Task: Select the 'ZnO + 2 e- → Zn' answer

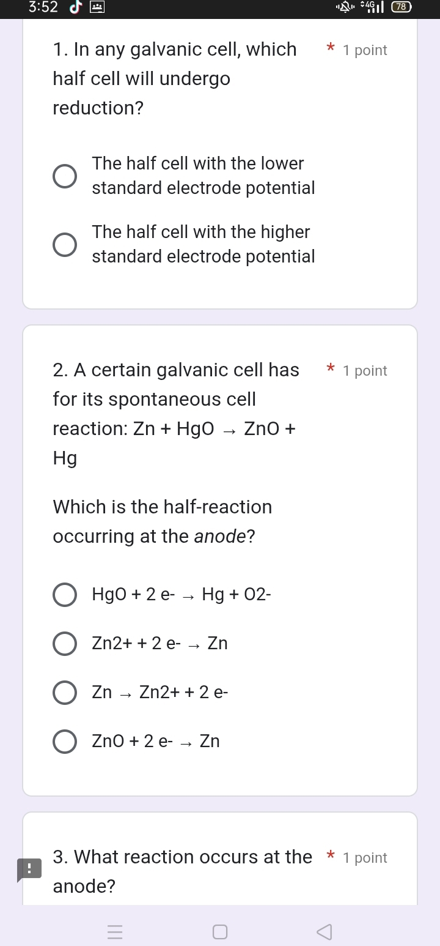Action: pos(65,742)
